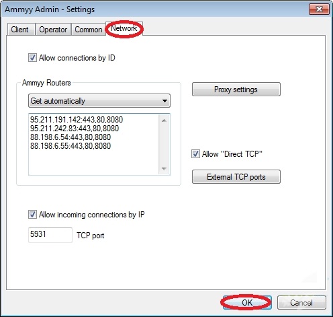Select the Common tab
The height and width of the screenshot is (317, 333).
(x=89, y=30)
